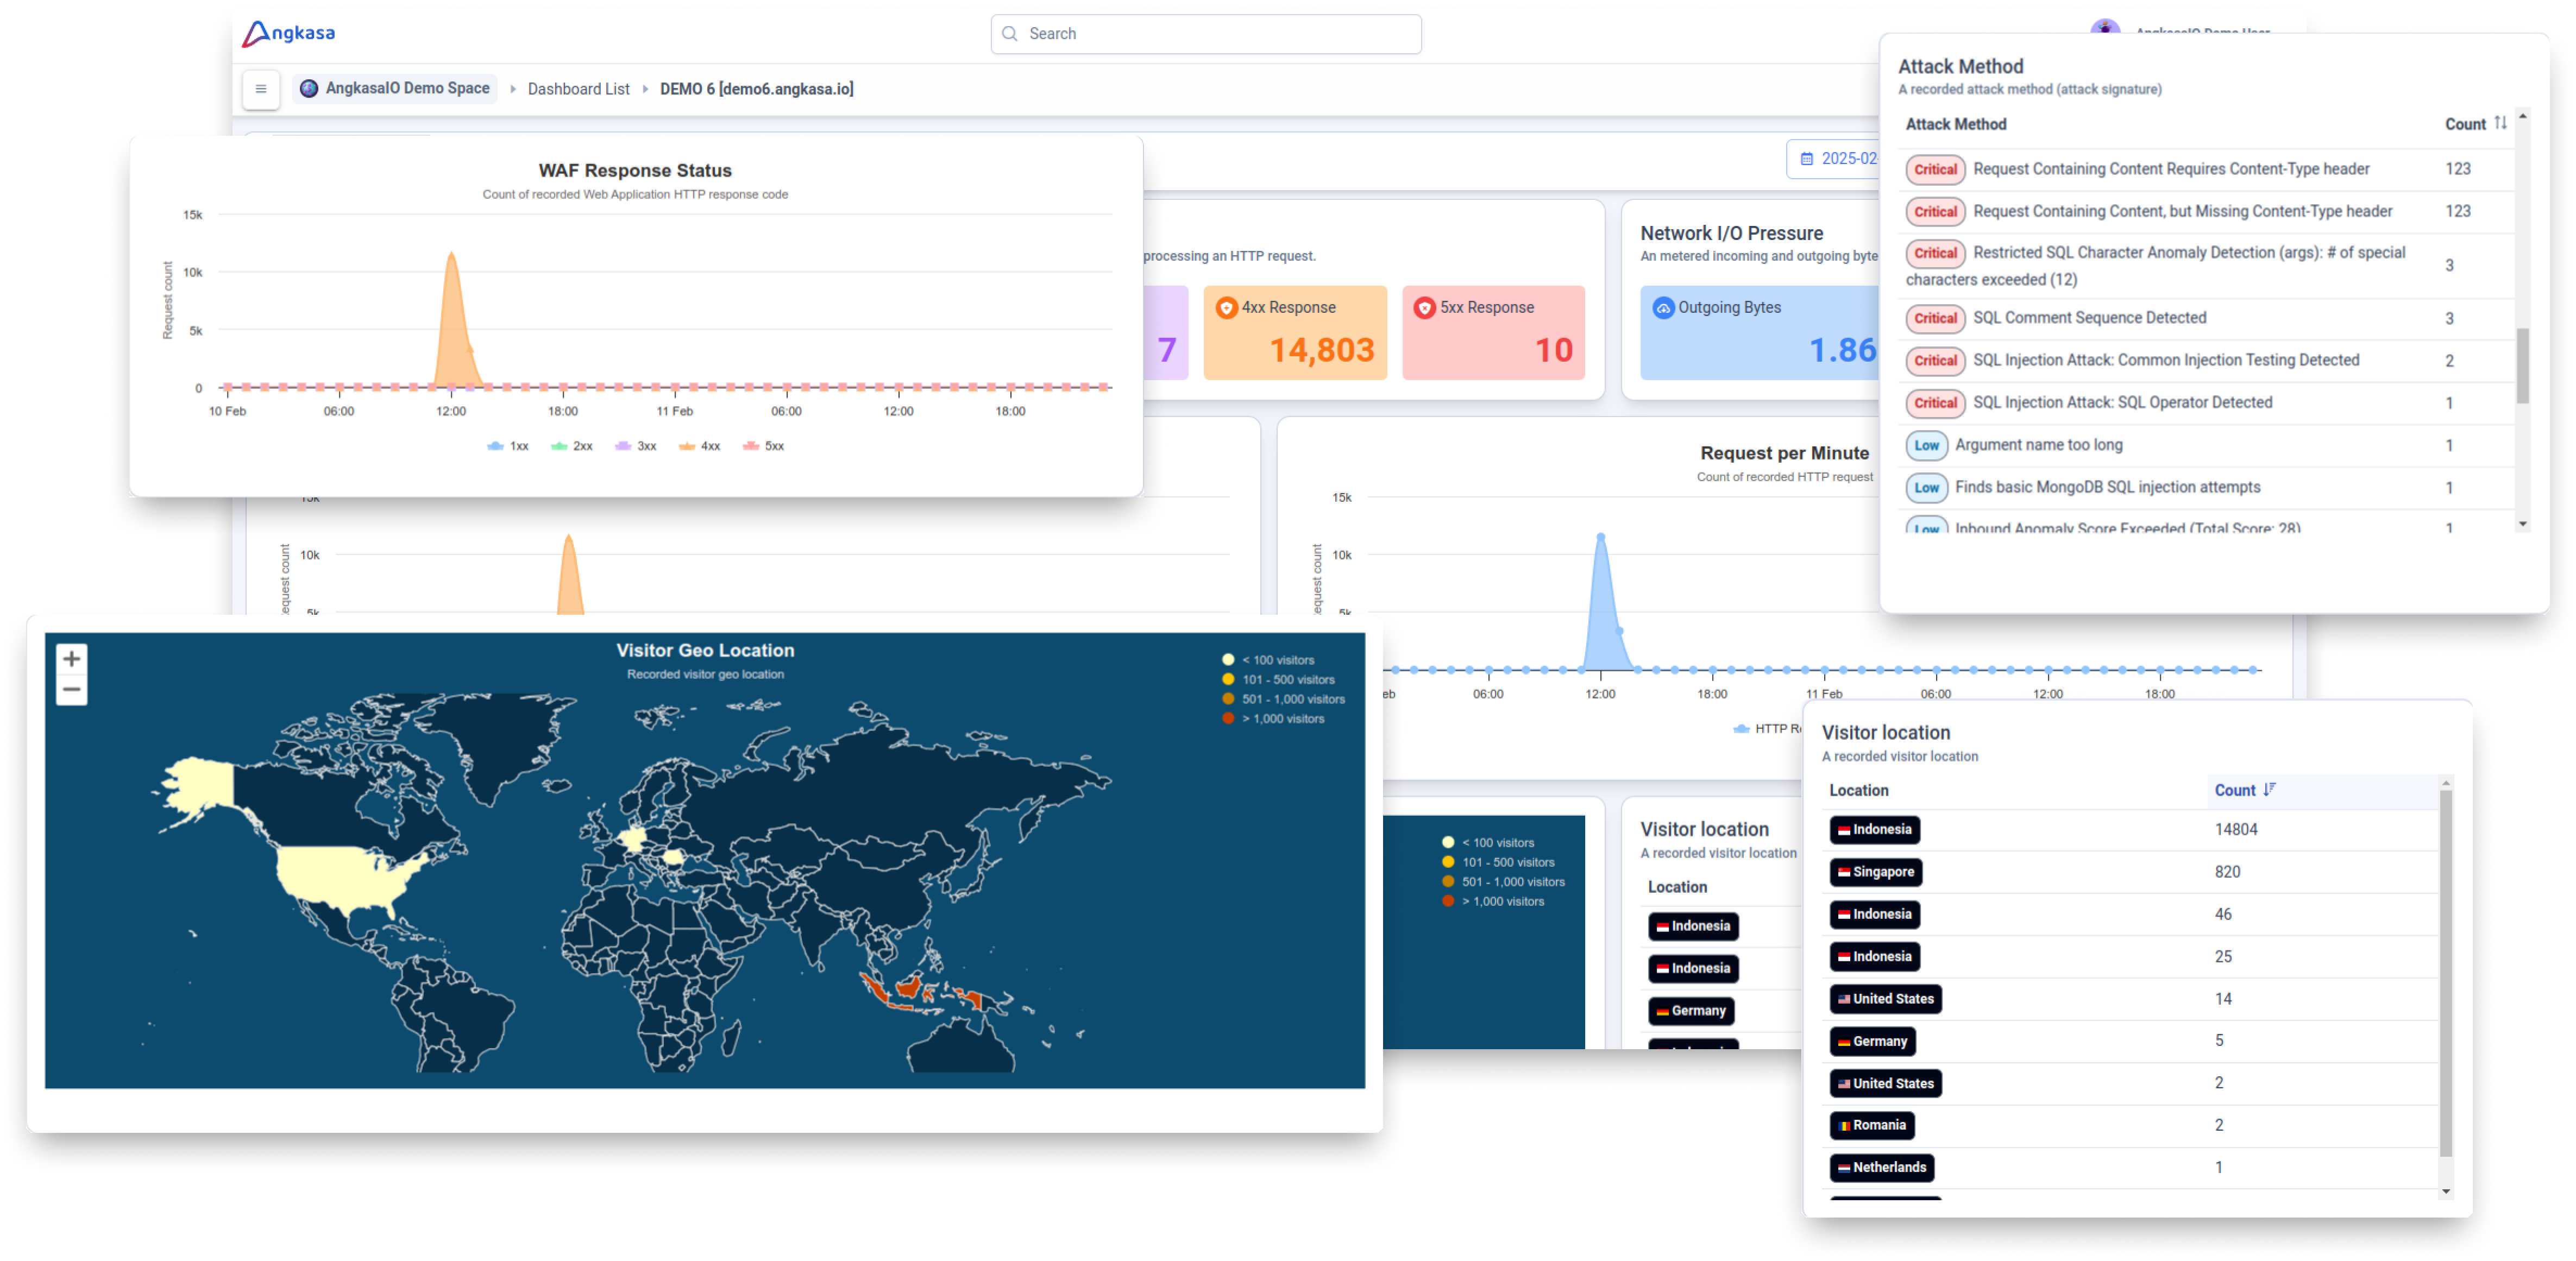Click the AngkasaIO Demo Space globe icon
This screenshot has height=1261, width=2576.
(309, 88)
